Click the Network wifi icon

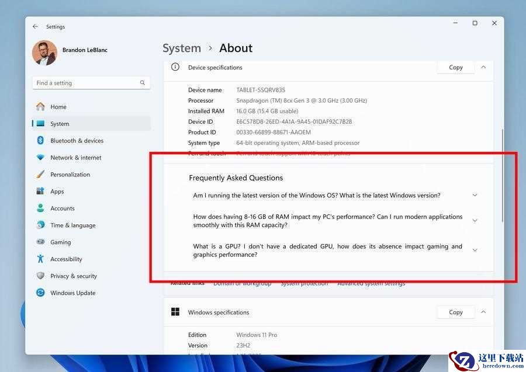pyautogui.click(x=40, y=157)
